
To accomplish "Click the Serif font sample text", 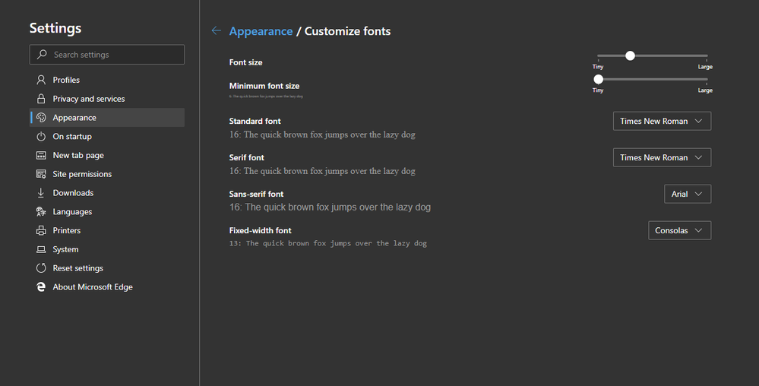I will pos(322,171).
